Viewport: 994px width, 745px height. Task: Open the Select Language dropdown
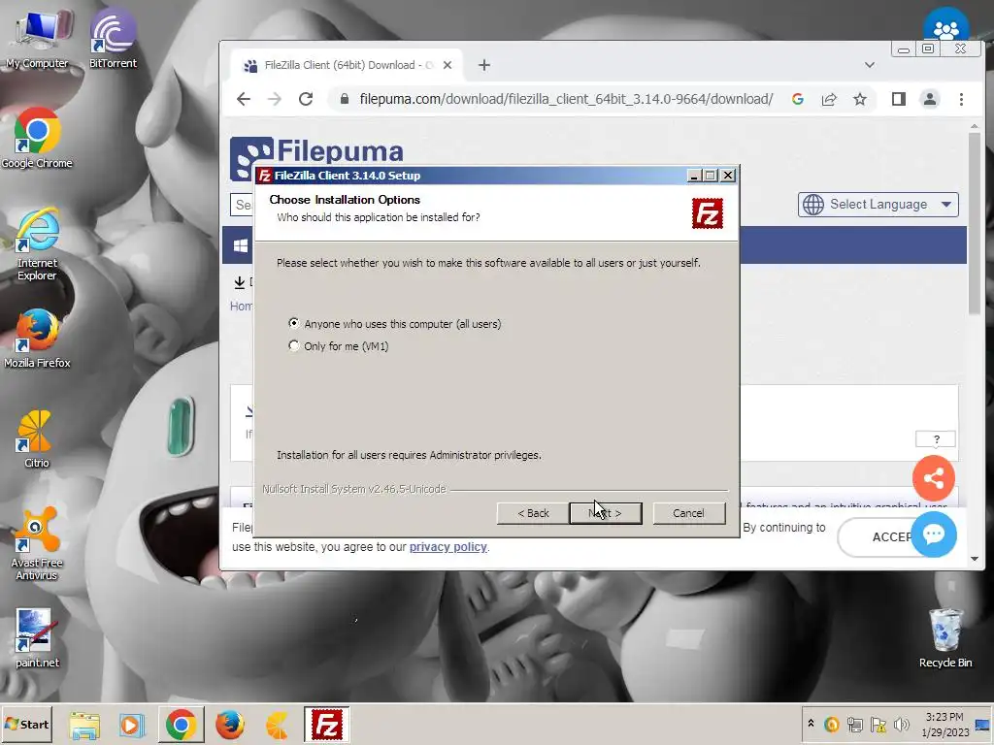878,205
